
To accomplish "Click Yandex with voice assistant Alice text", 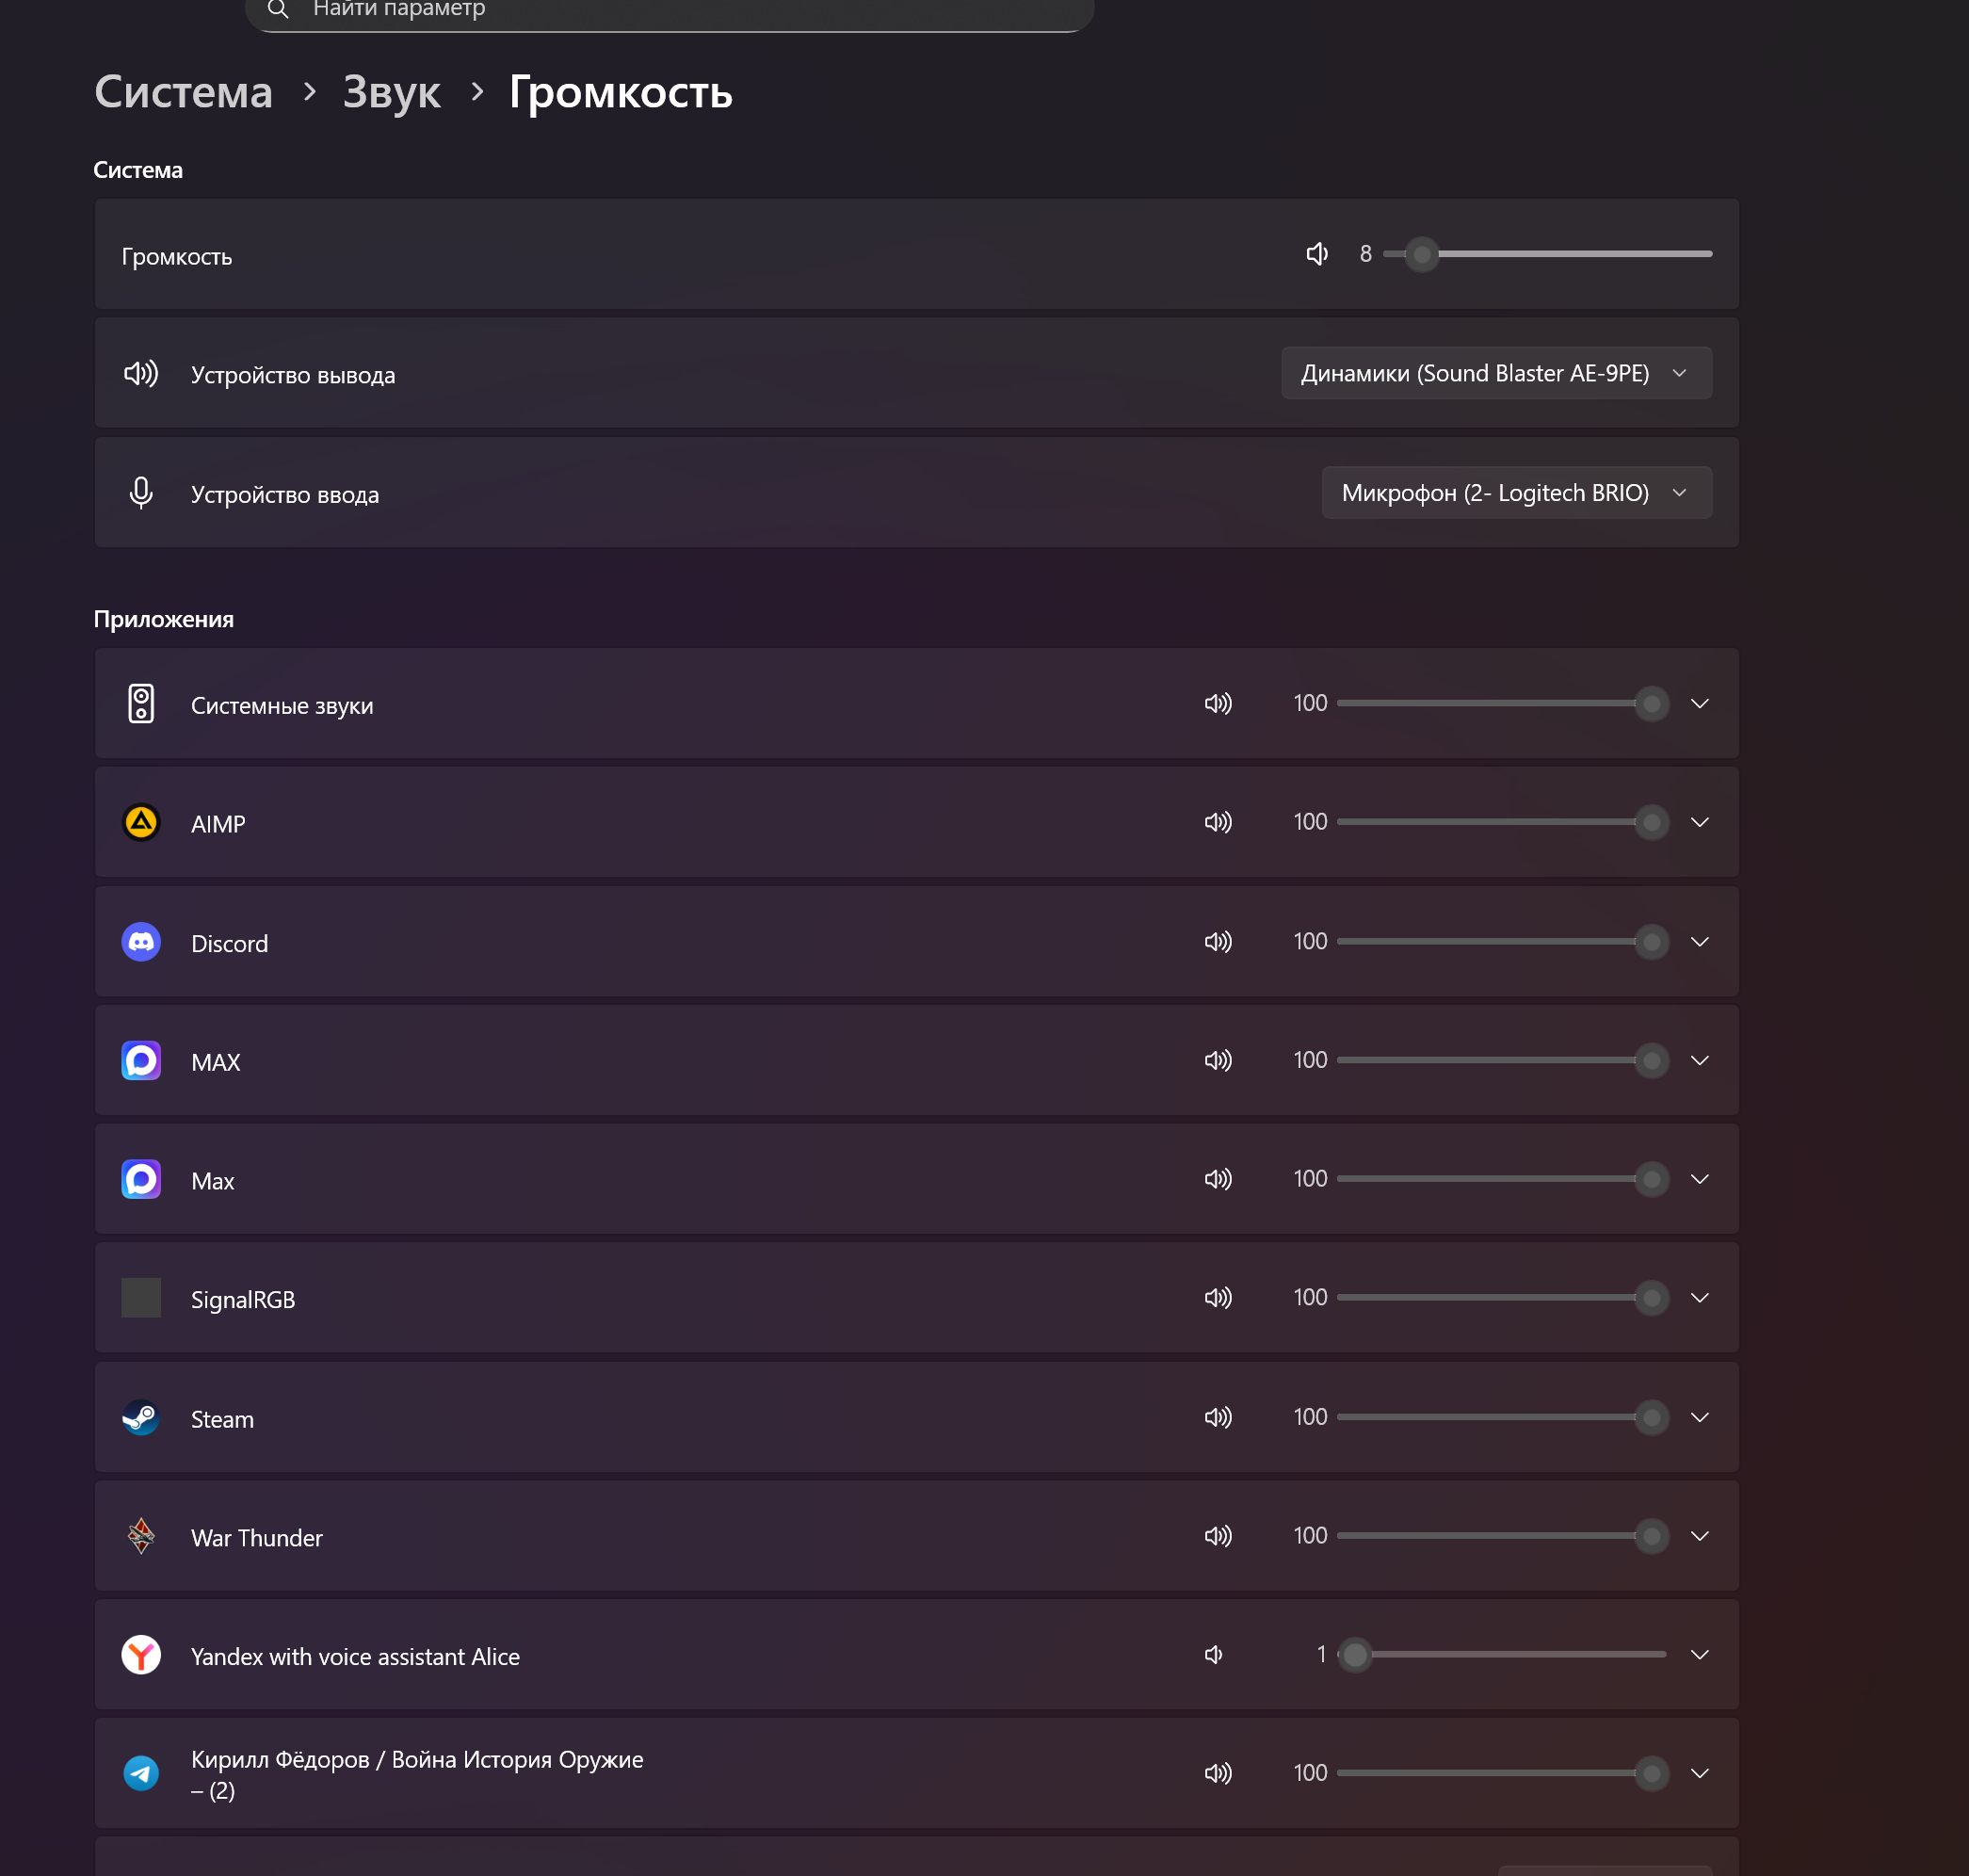I will (355, 1657).
